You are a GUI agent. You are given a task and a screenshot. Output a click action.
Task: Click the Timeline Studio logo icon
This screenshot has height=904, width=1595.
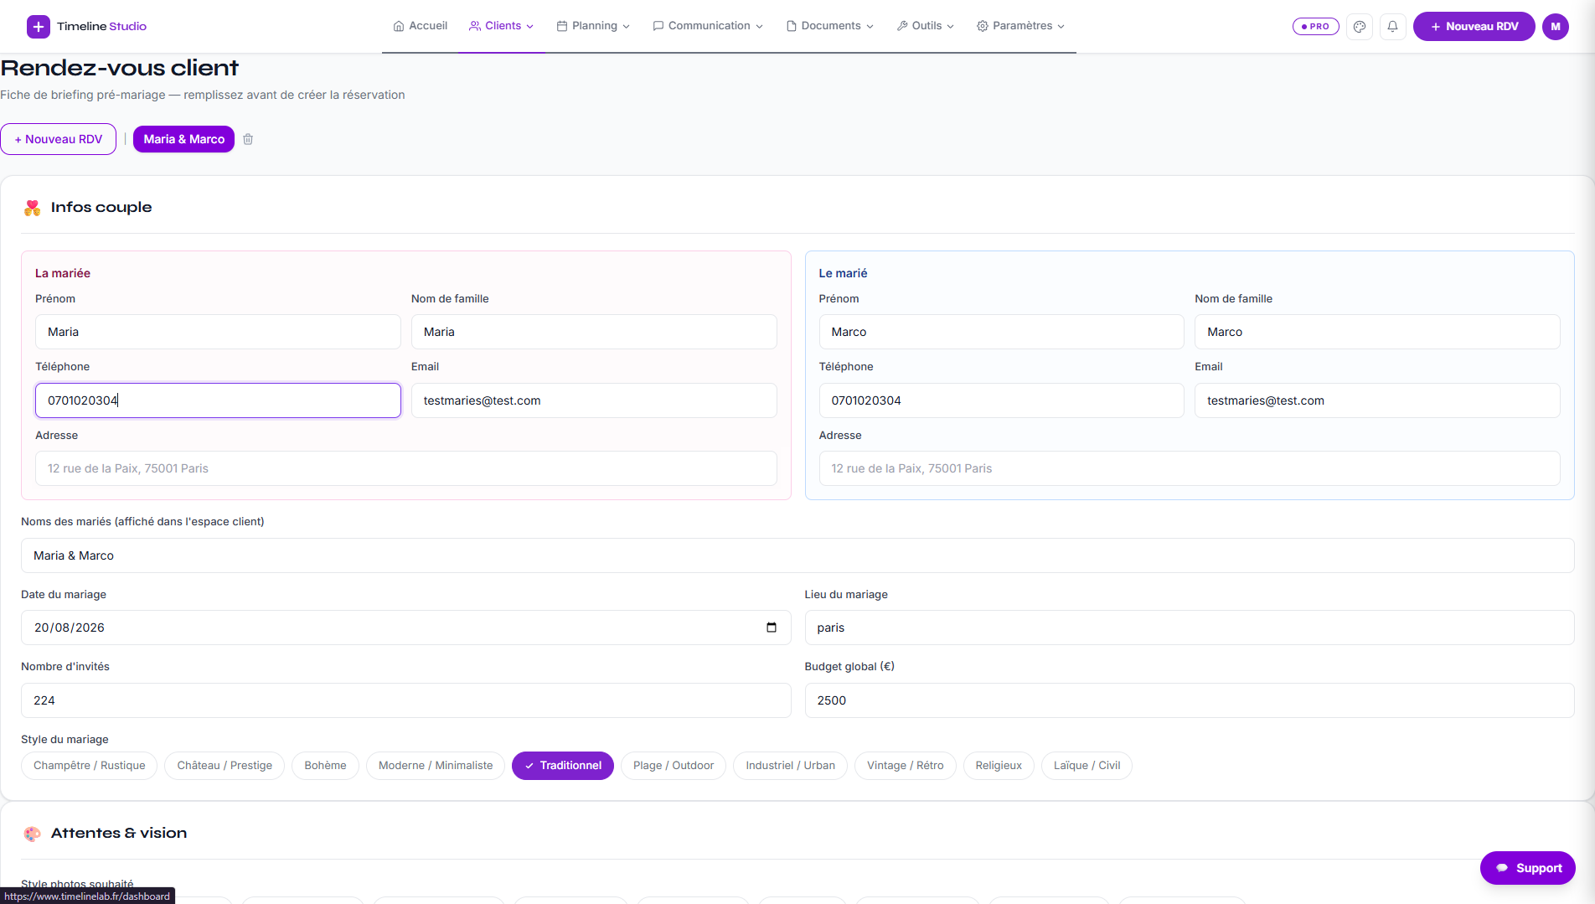pyautogui.click(x=39, y=26)
